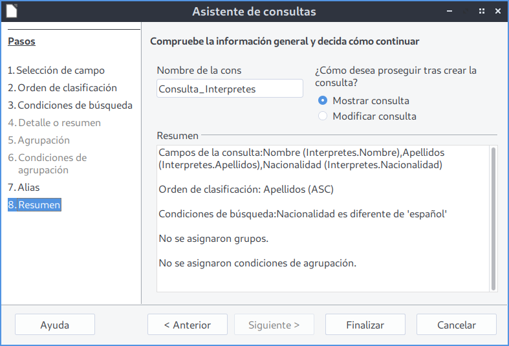Image resolution: width=509 pixels, height=346 pixels.
Task: Open help with the Ayuda button
Action: 55,325
